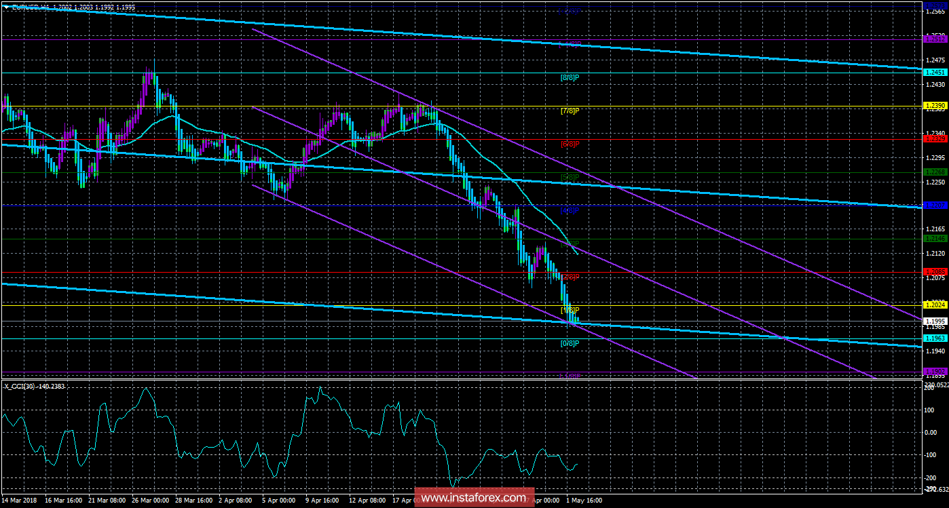Click the current price 1.1995 tag
949x508 pixels.
click(x=936, y=321)
